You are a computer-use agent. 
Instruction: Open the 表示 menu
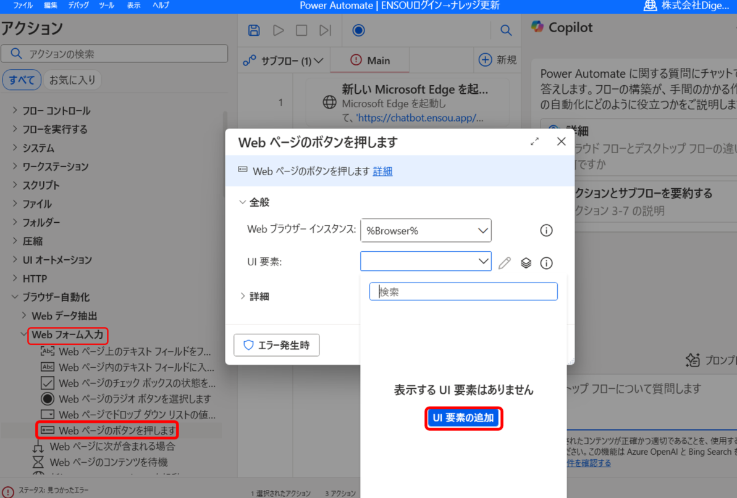(133, 5)
